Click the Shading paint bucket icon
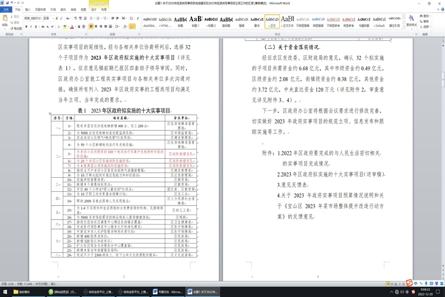Screen dimensions: 445x297 coord(124,27)
